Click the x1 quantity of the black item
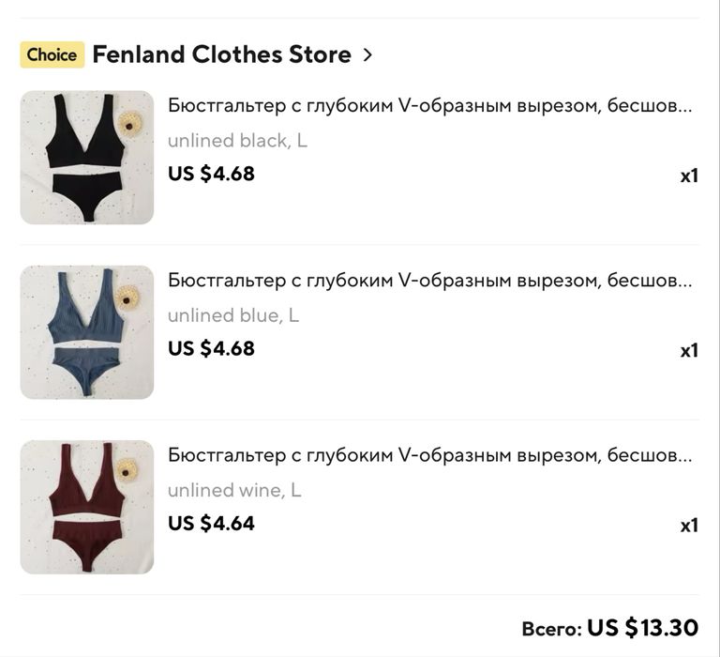 [x=689, y=176]
